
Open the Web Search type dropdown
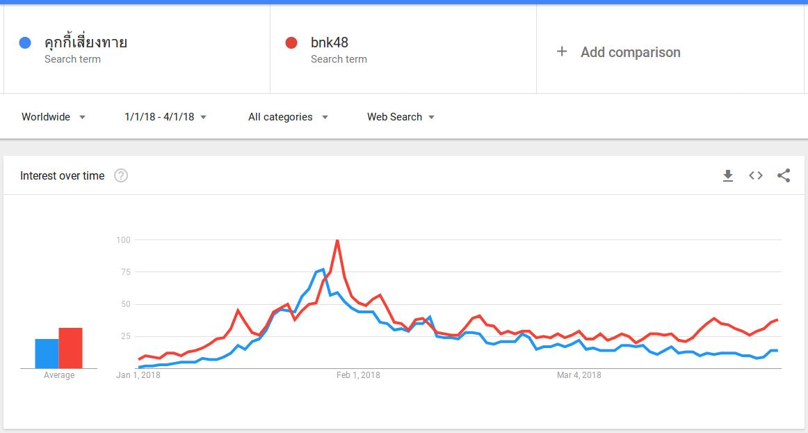click(x=401, y=117)
